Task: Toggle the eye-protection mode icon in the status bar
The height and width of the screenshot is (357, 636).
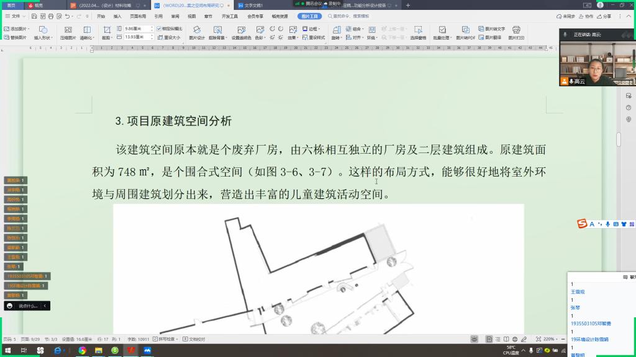Action: point(474,339)
